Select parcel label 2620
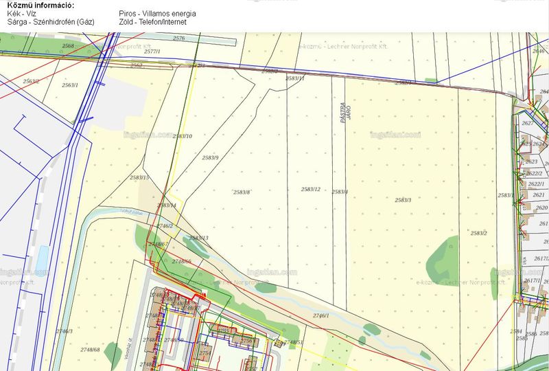549x371 pixels. point(541,208)
